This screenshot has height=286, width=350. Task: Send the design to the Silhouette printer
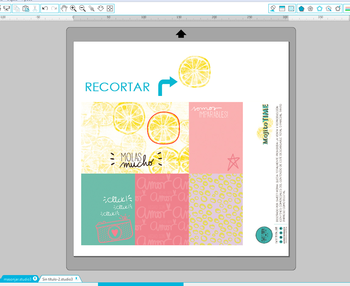[7, 9]
